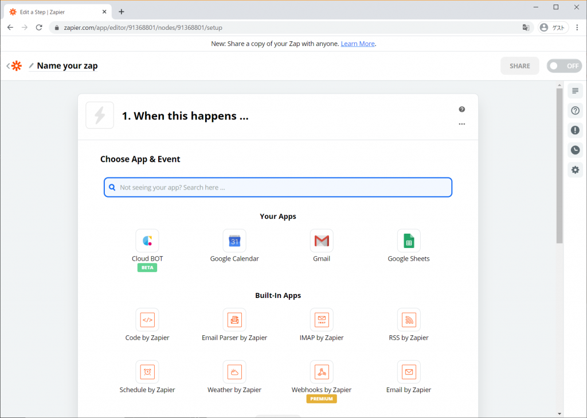587x418 pixels.
Task: Select the Google Sheets app icon
Action: (409, 241)
